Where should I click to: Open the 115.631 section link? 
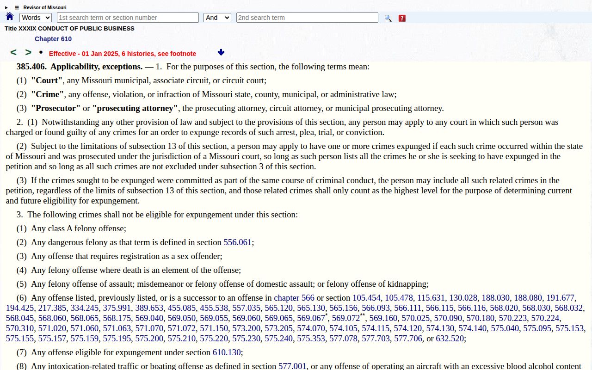(431, 298)
